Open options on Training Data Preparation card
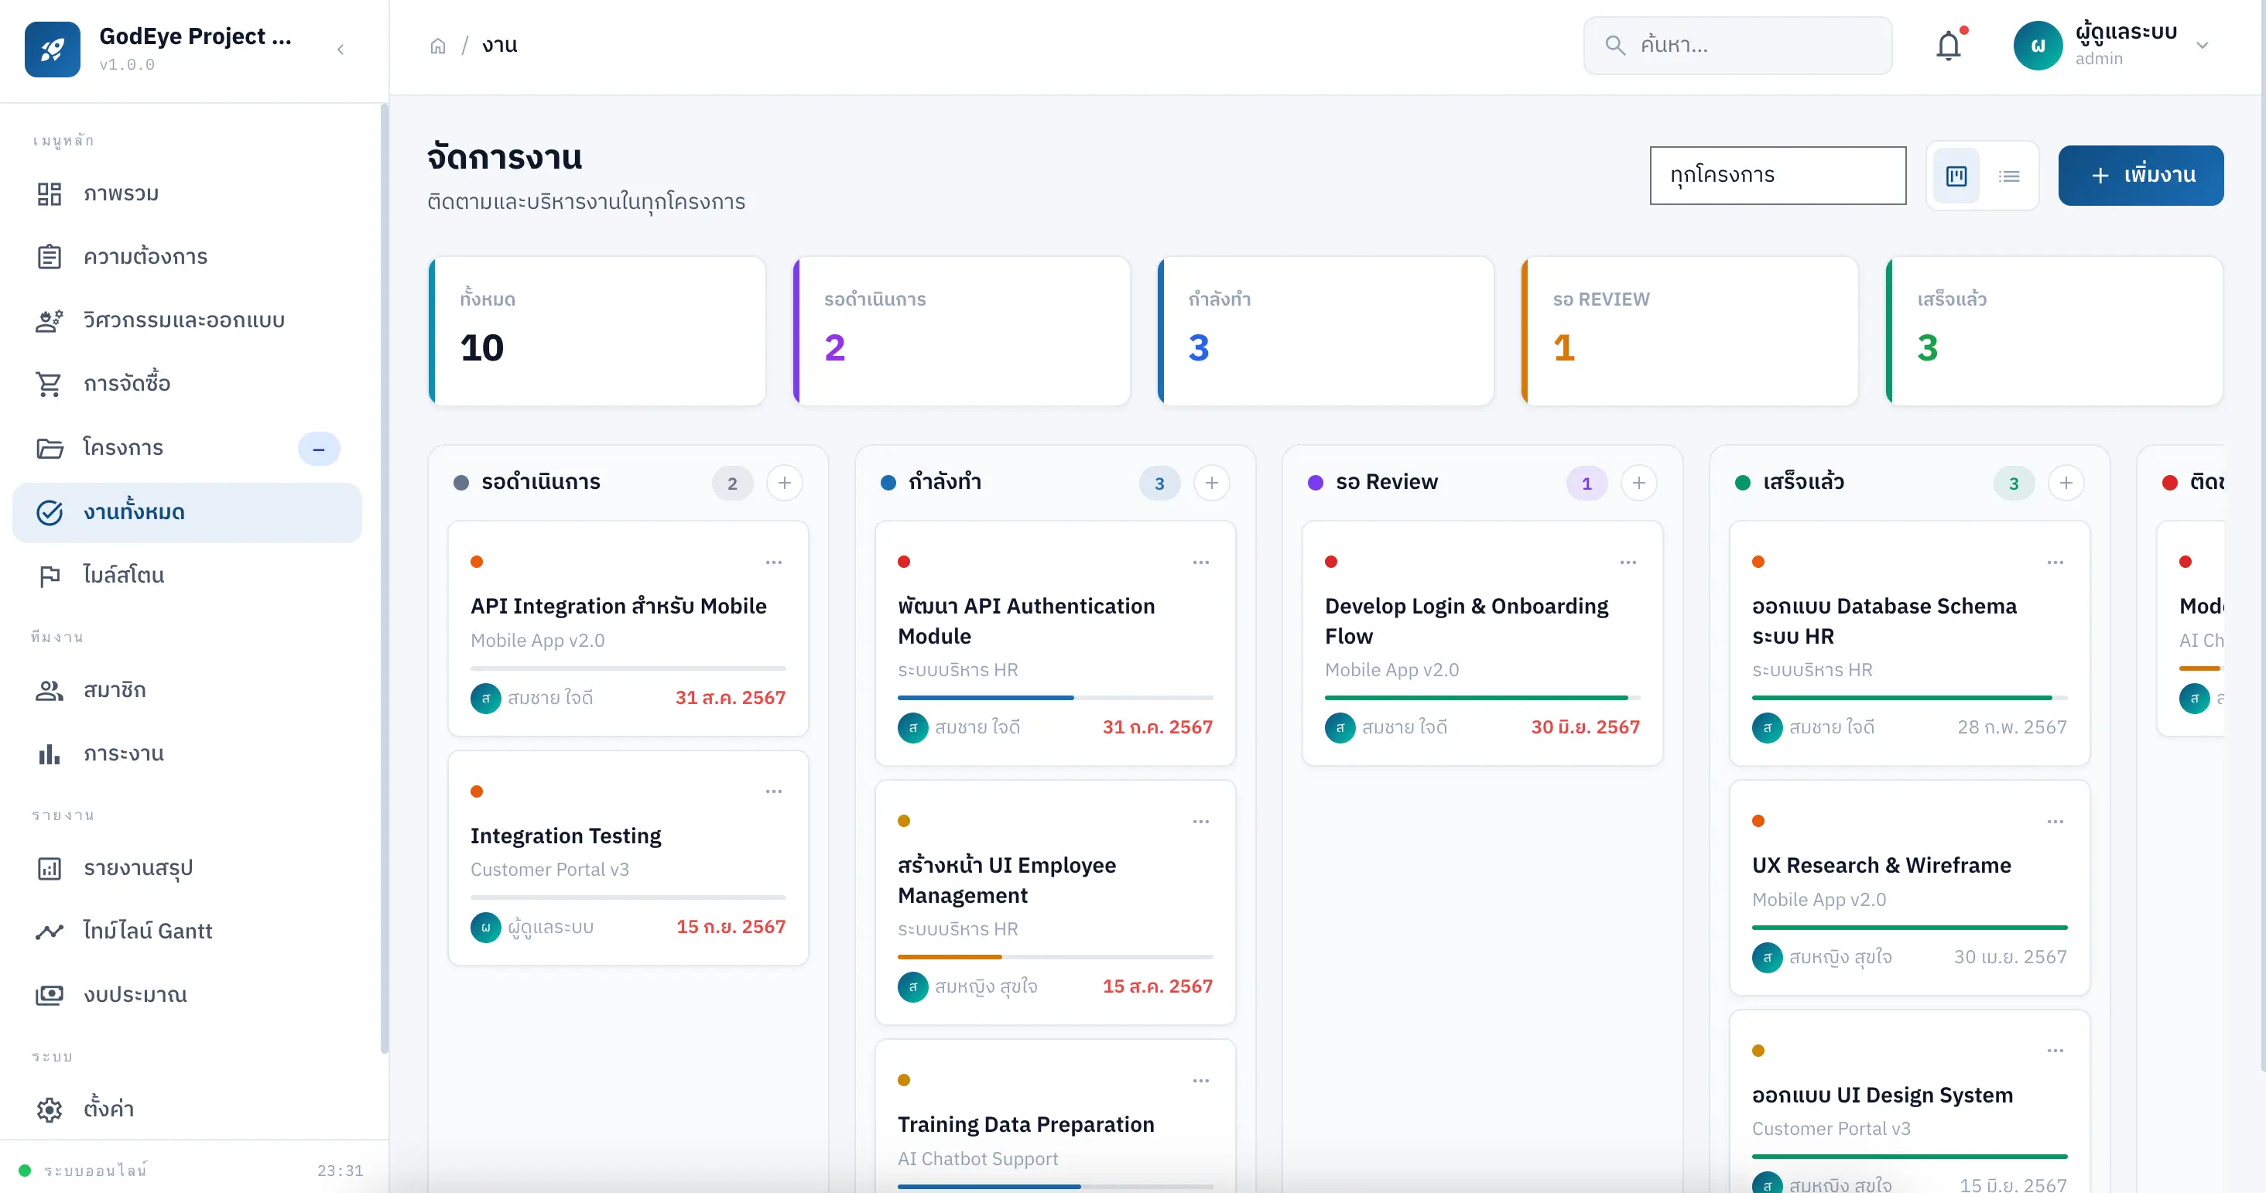 pos(1201,1082)
